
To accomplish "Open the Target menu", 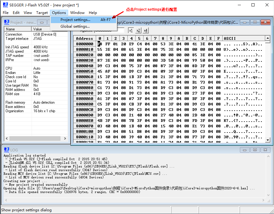I will (42, 12).
